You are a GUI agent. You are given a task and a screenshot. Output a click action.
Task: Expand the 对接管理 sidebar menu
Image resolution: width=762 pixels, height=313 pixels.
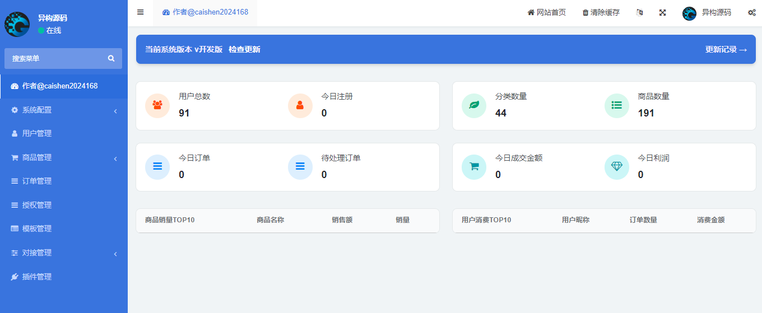tap(63, 253)
